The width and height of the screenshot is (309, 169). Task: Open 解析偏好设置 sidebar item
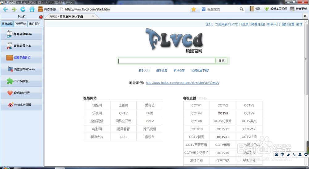tap(21, 93)
